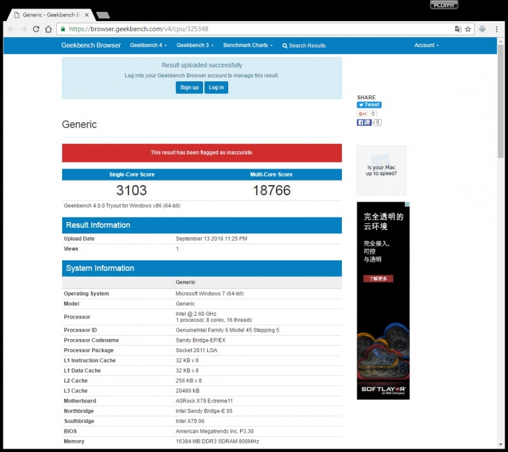Click the PCDIY!!! window control button
Viewport: 508px width, 452px height.
[x=444, y=5]
